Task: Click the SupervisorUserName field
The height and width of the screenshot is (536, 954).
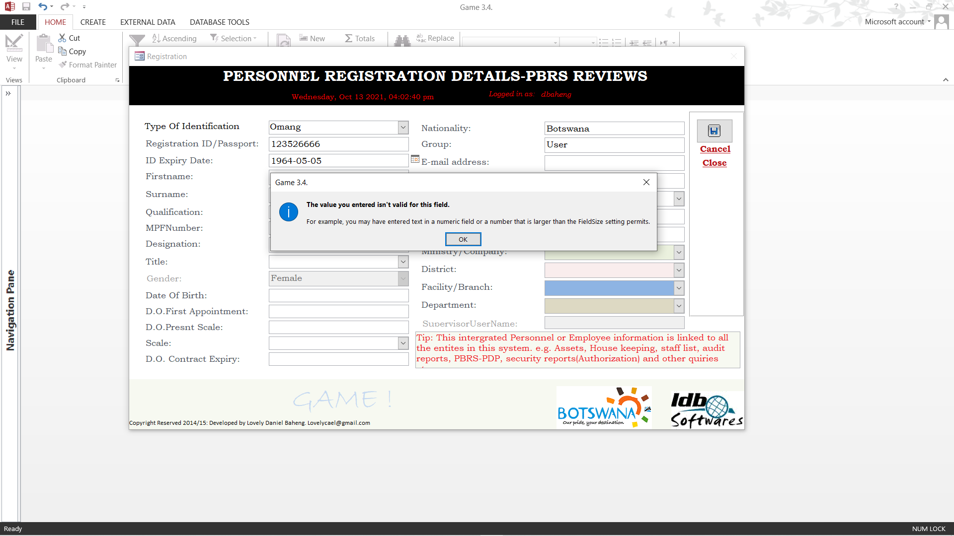Action: [x=614, y=323]
